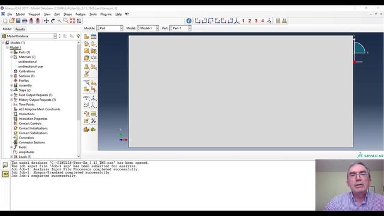Open the Plug-ins menu
The image size is (384, 216).
106,14
